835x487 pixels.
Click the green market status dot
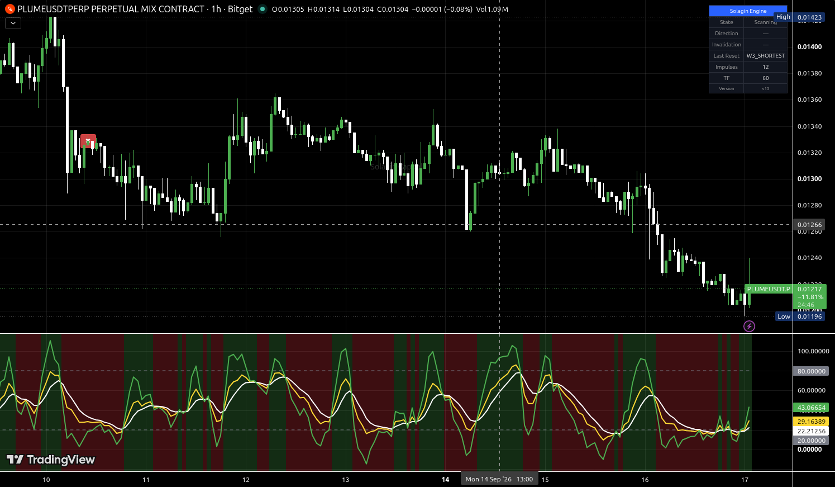[x=263, y=9]
